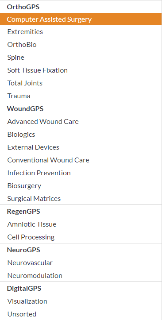The image size is (162, 320).
Task: Select the Computer Assisted Surgery category
Action: (x=81, y=19)
